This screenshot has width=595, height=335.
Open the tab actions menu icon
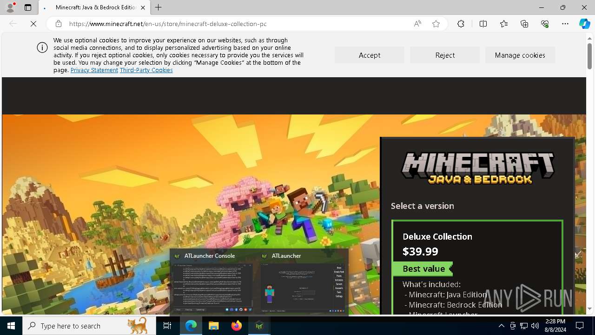[28, 7]
